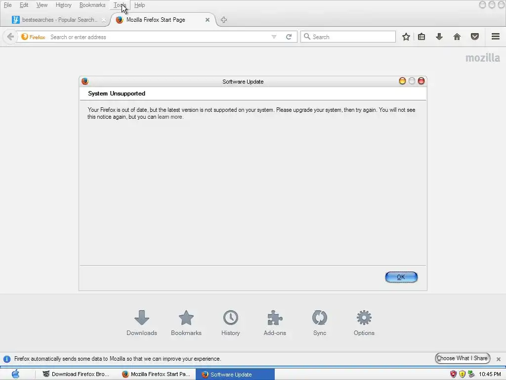Viewport: 506px width, 380px height.
Task: Click OK in the Software Update dialog
Action: (401, 277)
